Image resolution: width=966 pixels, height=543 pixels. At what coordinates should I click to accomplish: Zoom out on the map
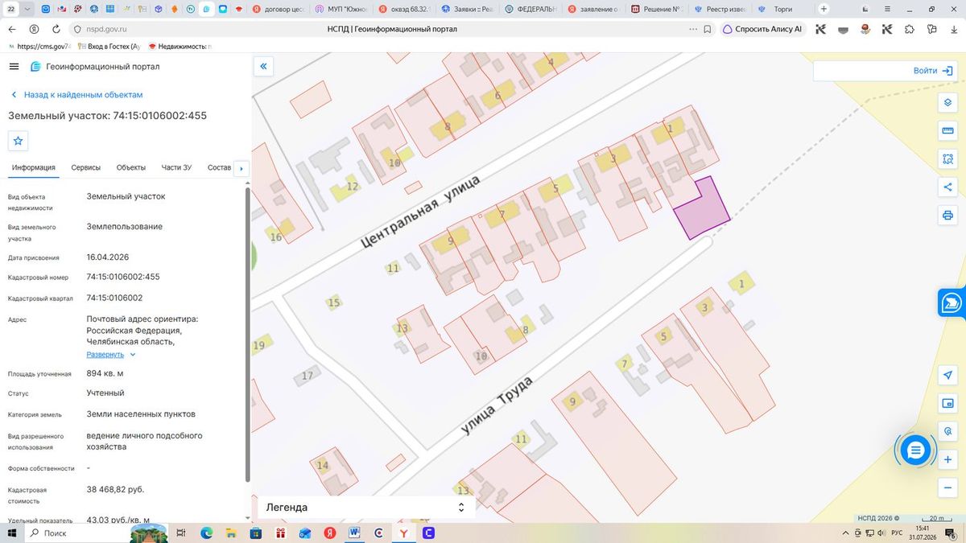[947, 487]
